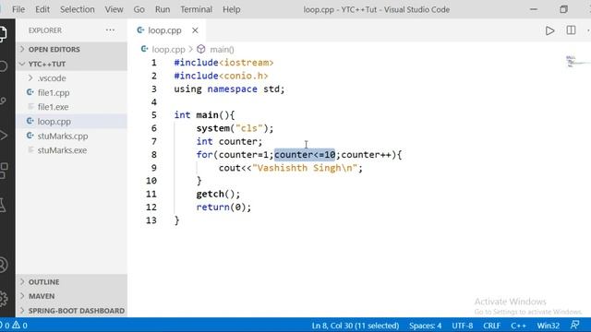Open the Manage gear icon

[4, 299]
